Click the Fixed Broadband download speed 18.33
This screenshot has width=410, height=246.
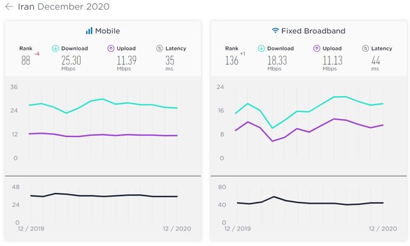coord(277,60)
